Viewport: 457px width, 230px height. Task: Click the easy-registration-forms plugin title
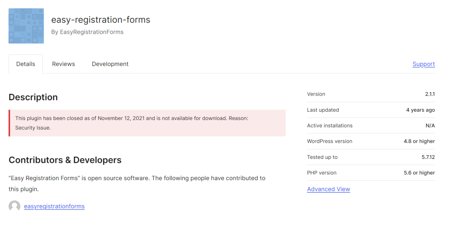click(x=100, y=20)
